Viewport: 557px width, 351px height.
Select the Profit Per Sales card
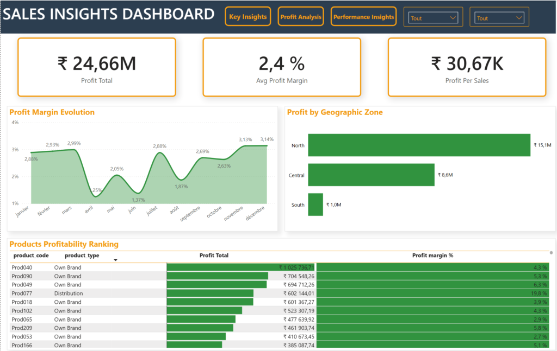tap(467, 67)
